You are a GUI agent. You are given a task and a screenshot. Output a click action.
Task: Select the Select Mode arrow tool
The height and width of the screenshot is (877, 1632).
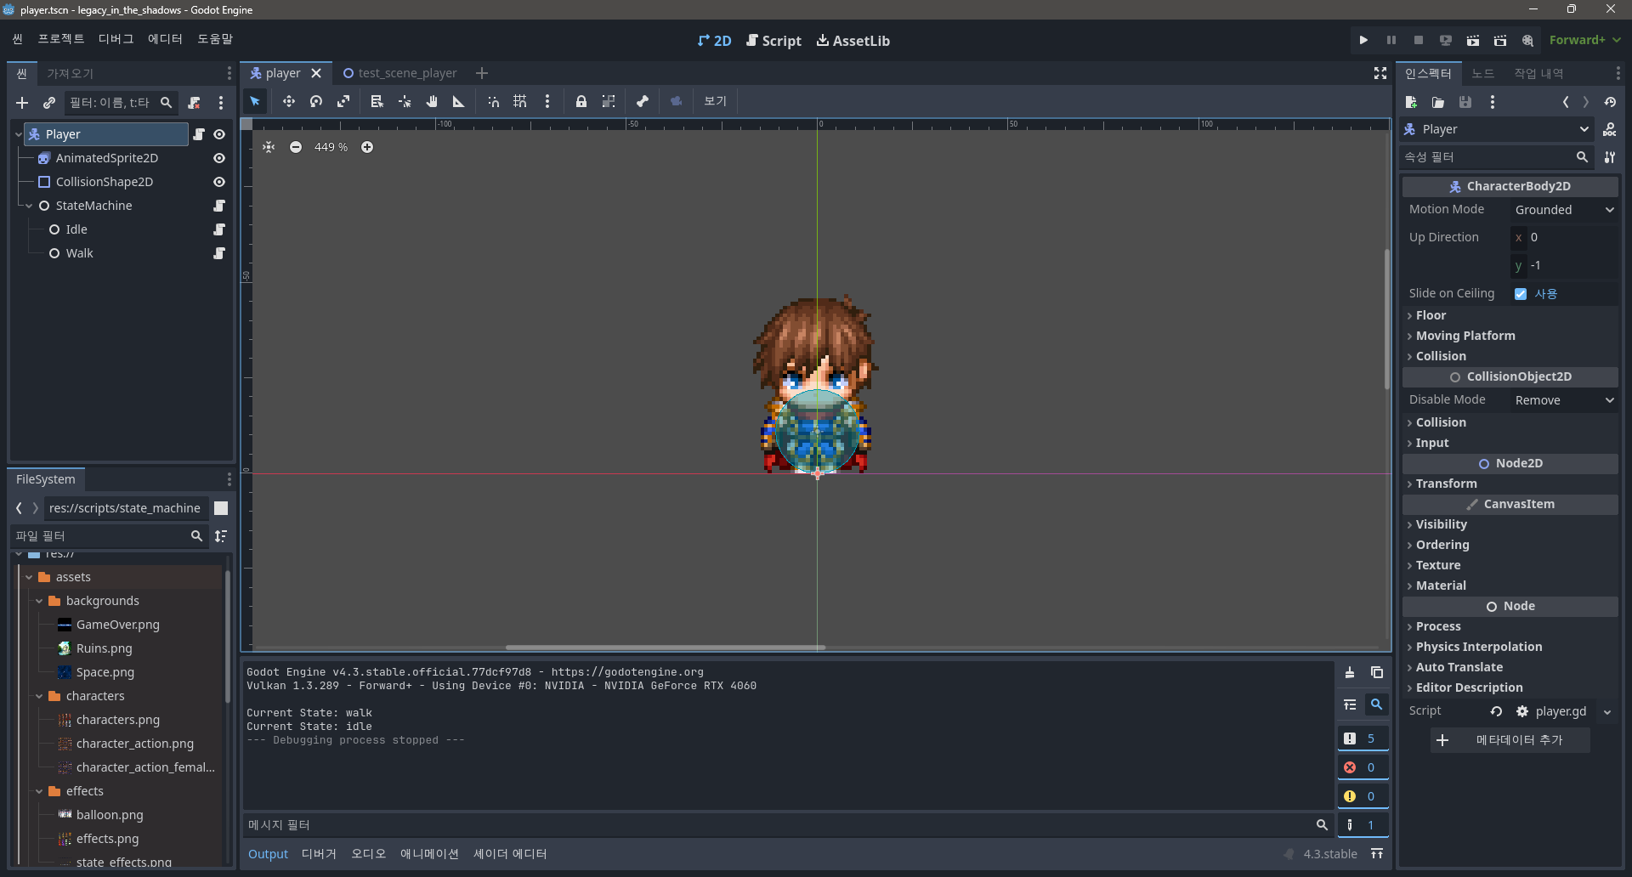[x=255, y=101]
